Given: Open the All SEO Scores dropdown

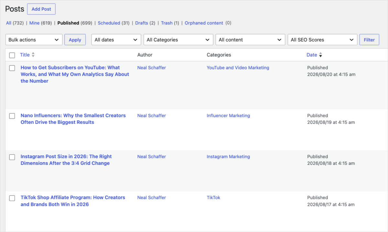Looking at the screenshot, I should 322,40.
